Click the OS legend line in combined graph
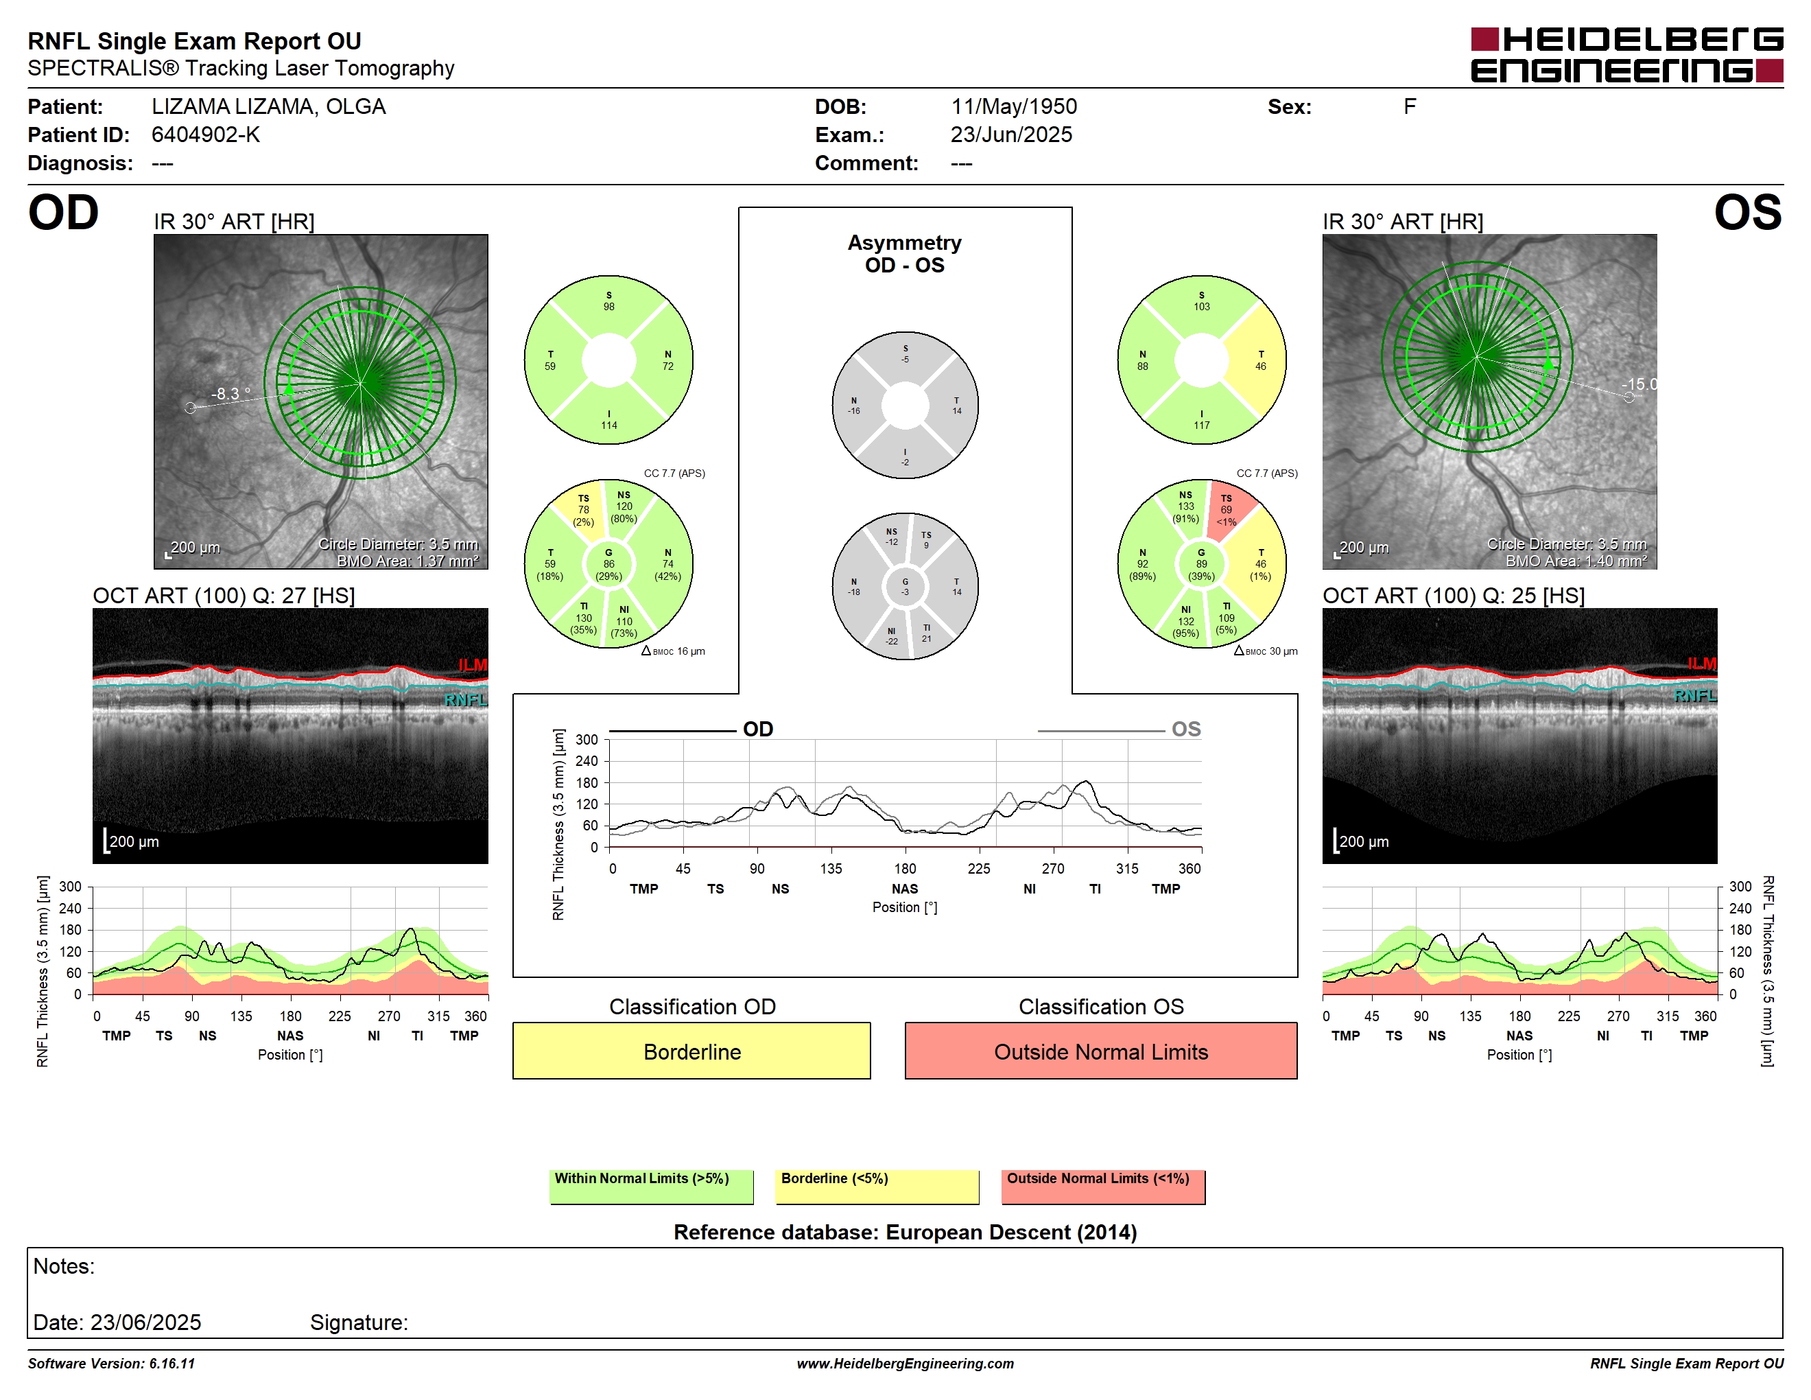Screen dimensions: 1811x1400 [1101, 731]
